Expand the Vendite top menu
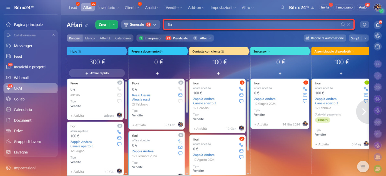This screenshot has height=176, width=386. pyautogui.click(x=174, y=8)
